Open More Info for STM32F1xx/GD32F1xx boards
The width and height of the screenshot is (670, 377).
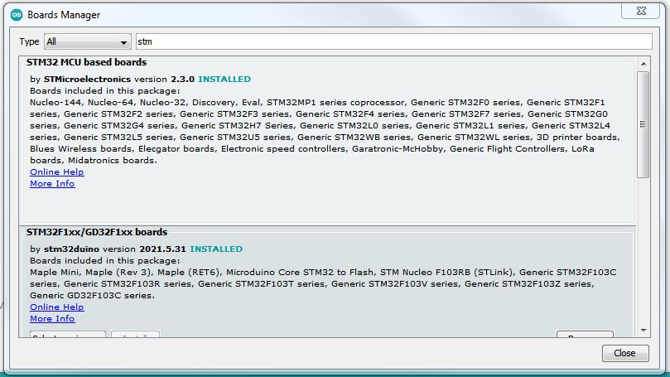(x=52, y=318)
